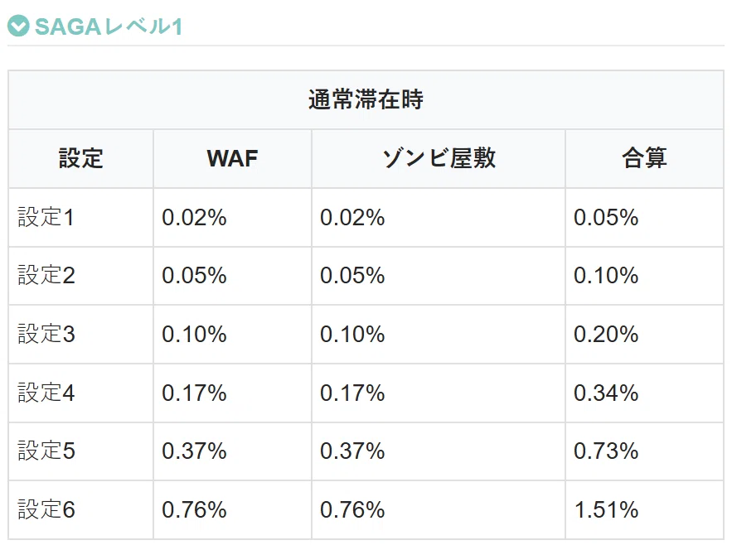The width and height of the screenshot is (732, 545).
Task: Click ゾンビ屋敷 value 0.76% for 設定6
Action: pos(352,509)
